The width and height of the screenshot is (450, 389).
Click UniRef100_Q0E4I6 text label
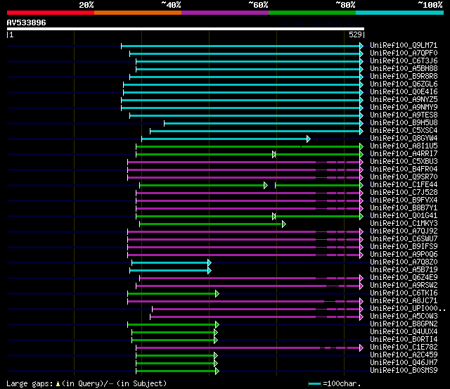click(404, 92)
